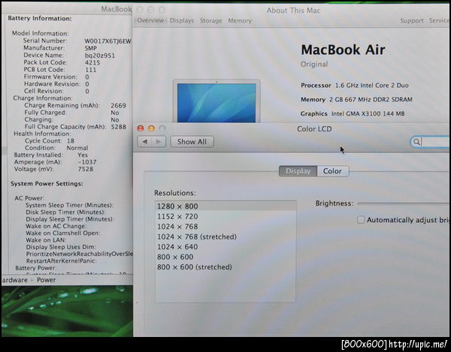Click the Memory 2 GB 667 MHz DDR2 line
This screenshot has width=451, height=352.
point(356,100)
